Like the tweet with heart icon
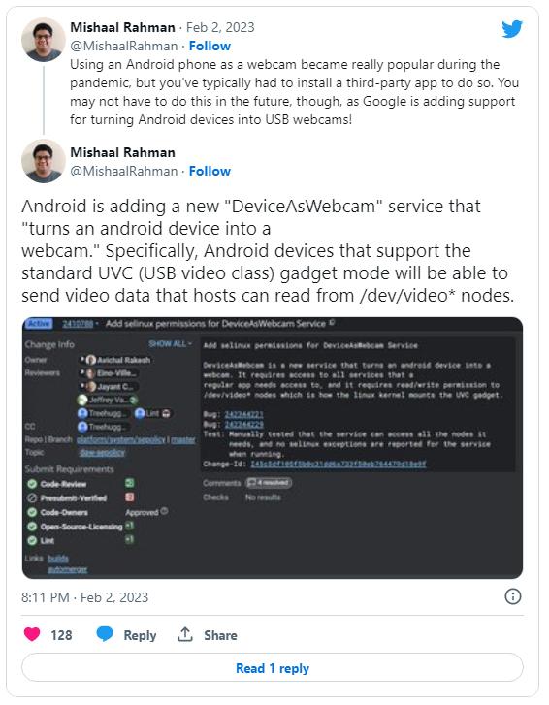The image size is (549, 705). pyautogui.click(x=32, y=634)
